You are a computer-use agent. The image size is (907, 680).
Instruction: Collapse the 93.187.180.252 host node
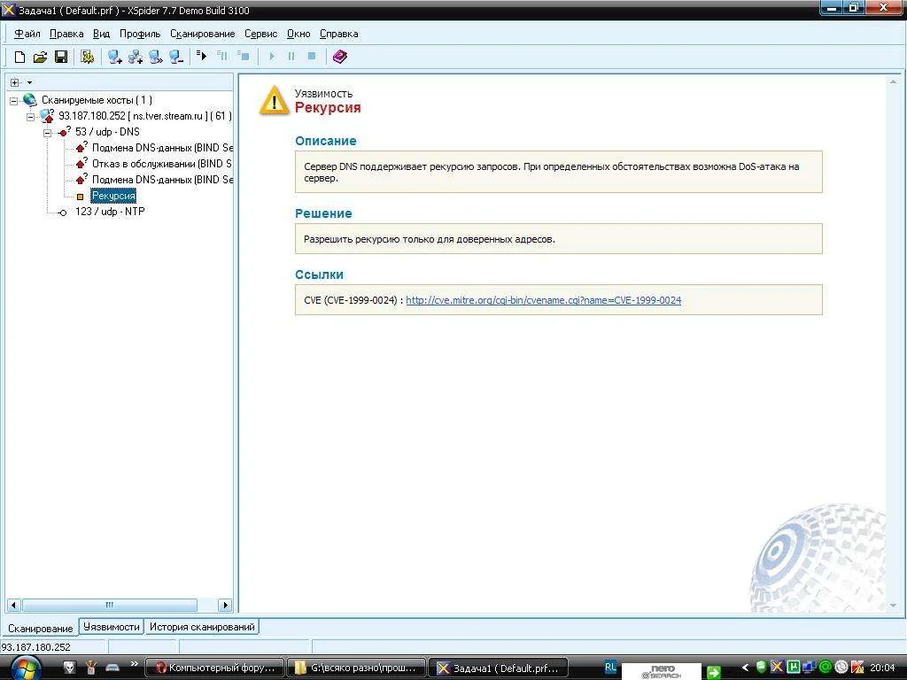coord(31,117)
